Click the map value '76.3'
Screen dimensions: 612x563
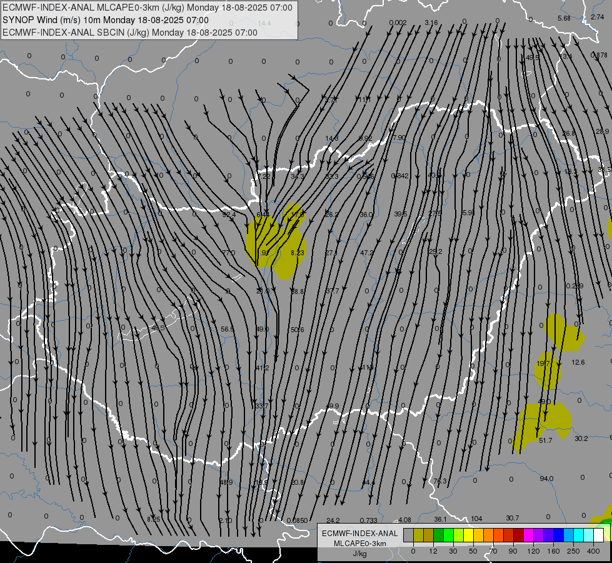point(440,481)
